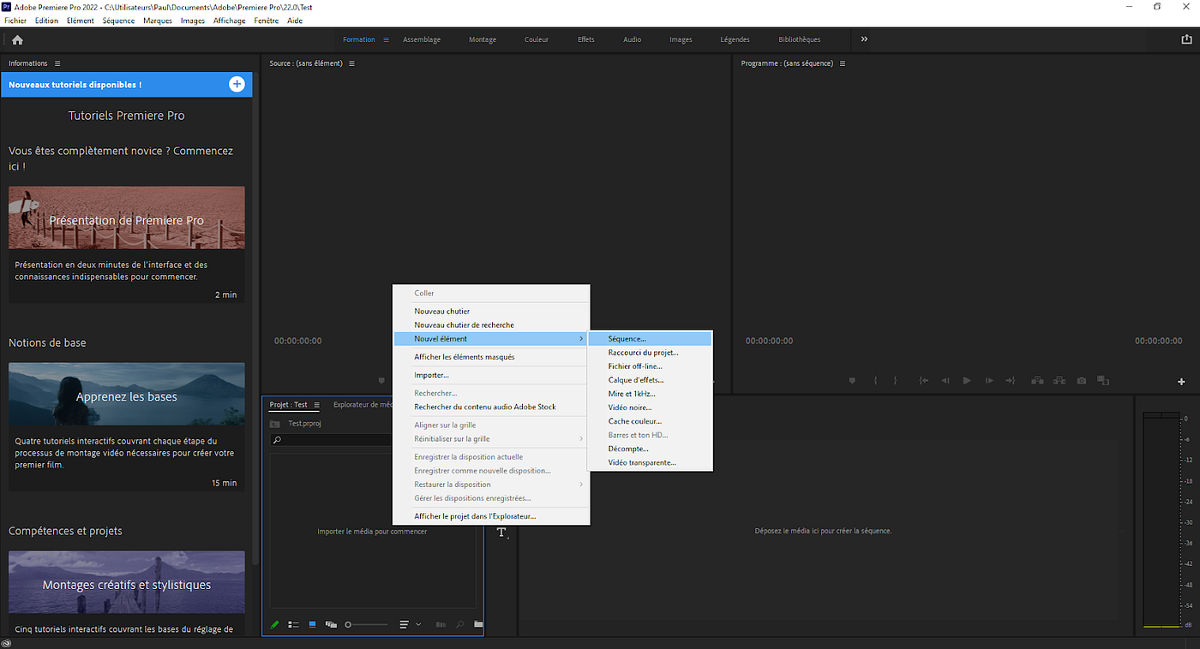The image size is (1200, 649).
Task: Click the Export Frame camera icon
Action: [1082, 381]
